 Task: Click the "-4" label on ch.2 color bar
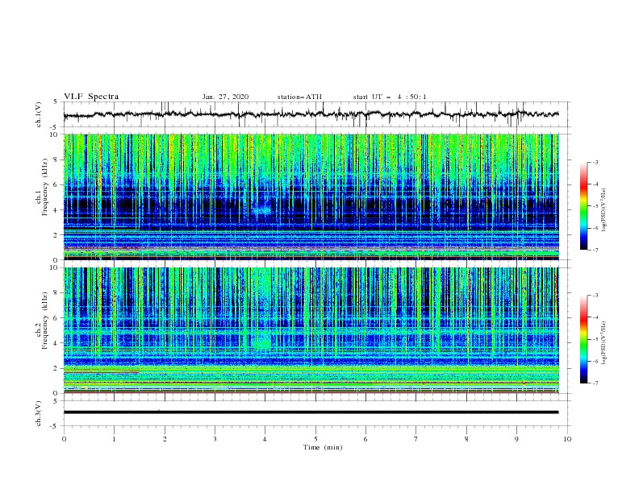pyautogui.click(x=595, y=317)
